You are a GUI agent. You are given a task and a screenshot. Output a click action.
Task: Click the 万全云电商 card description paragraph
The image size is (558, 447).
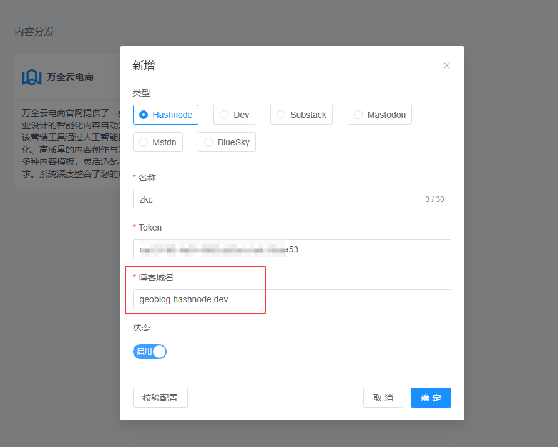(69, 143)
